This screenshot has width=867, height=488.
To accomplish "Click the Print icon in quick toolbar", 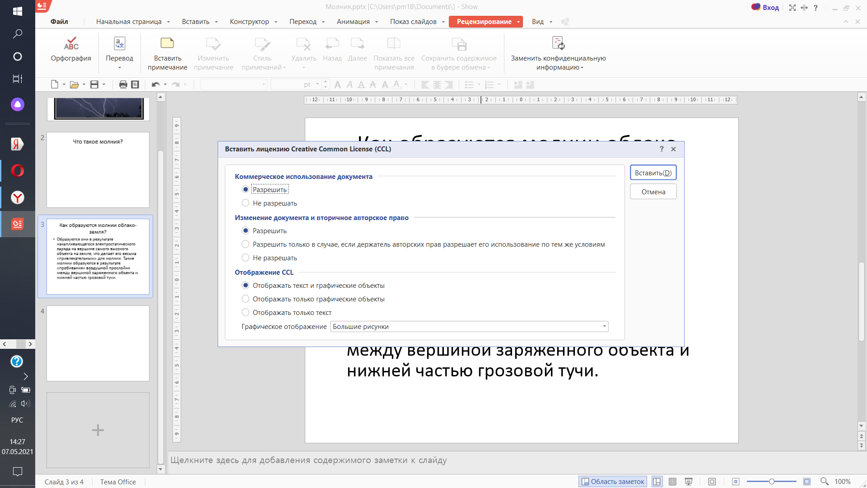I will pos(123,84).
